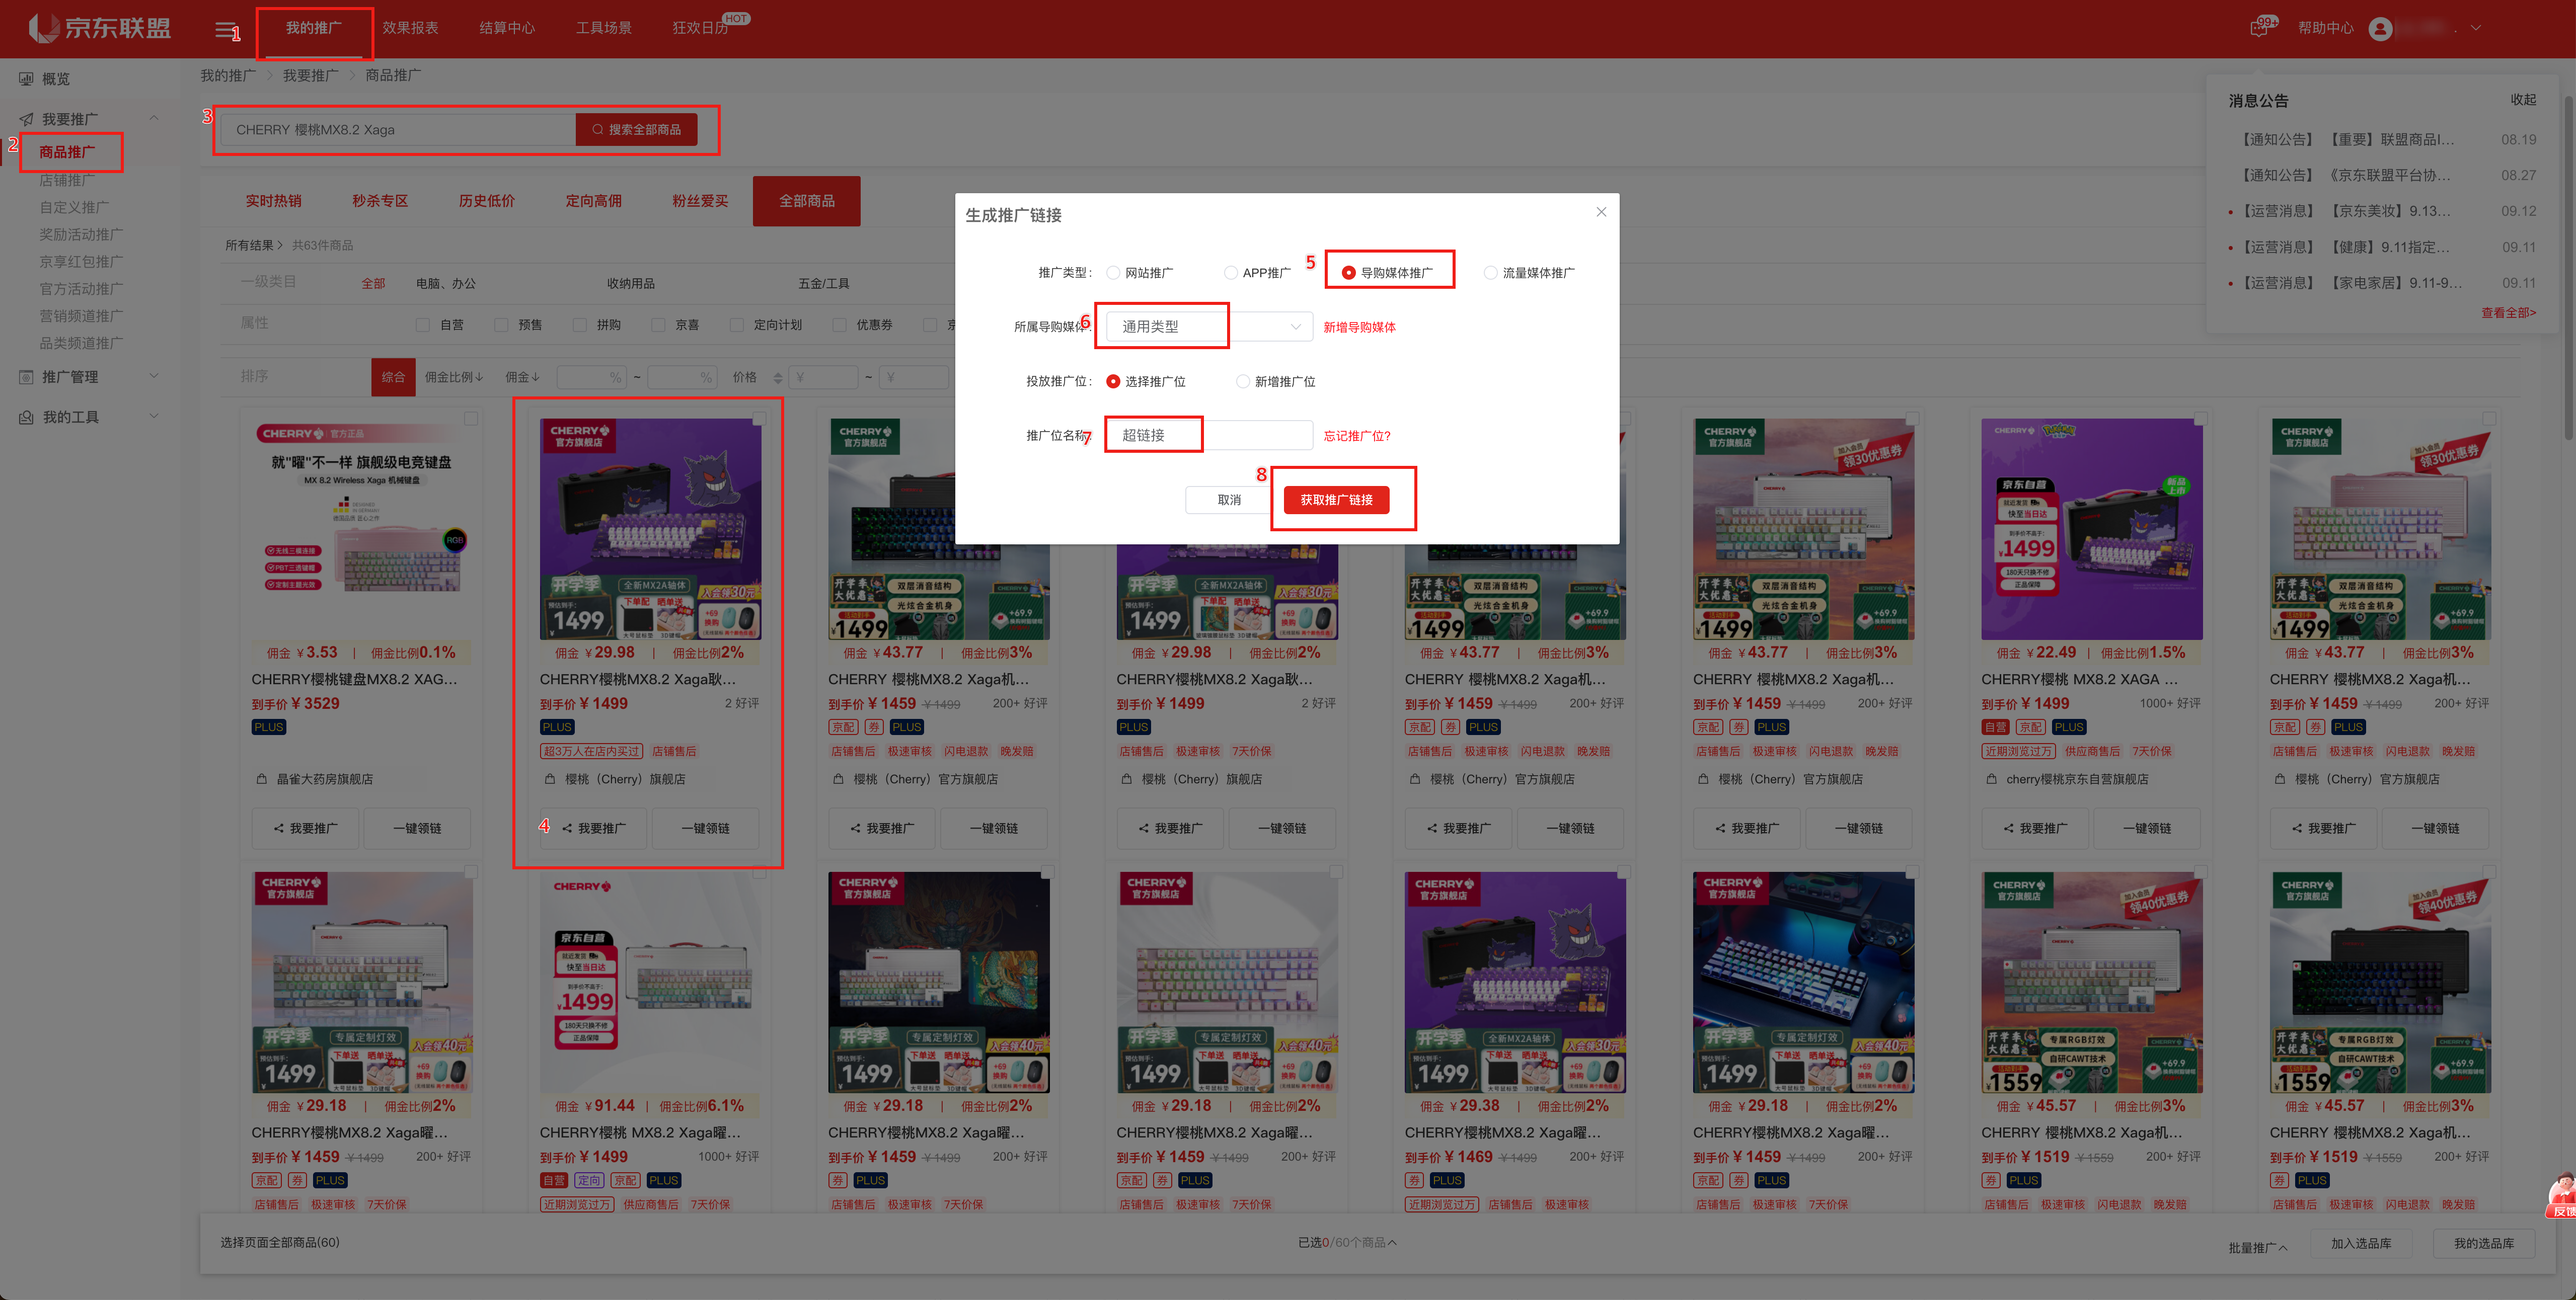
Task: Collapse the 我要推广 sidebar section
Action: click(154, 118)
